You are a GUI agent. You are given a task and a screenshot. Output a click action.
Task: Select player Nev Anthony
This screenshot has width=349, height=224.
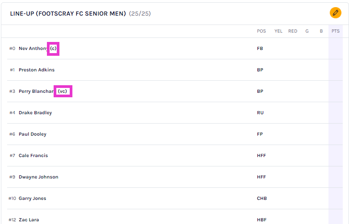coord(33,49)
